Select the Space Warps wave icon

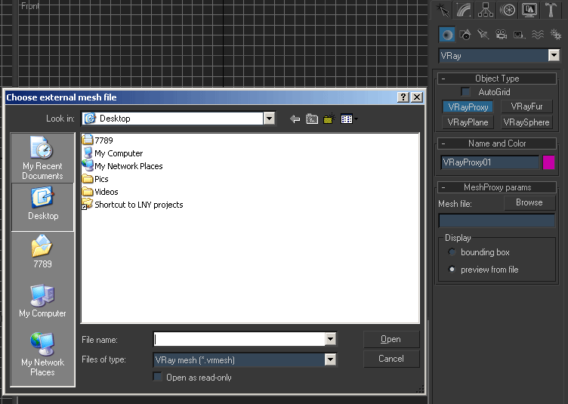point(537,35)
